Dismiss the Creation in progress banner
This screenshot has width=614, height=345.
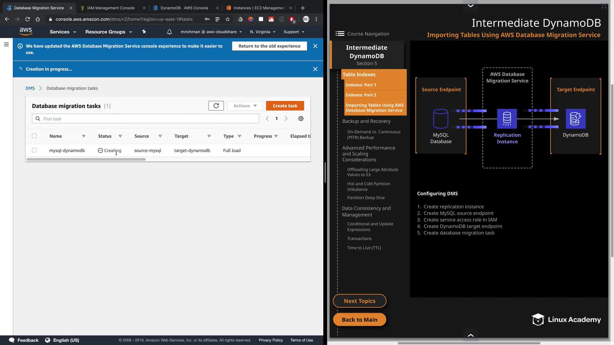pyautogui.click(x=315, y=69)
